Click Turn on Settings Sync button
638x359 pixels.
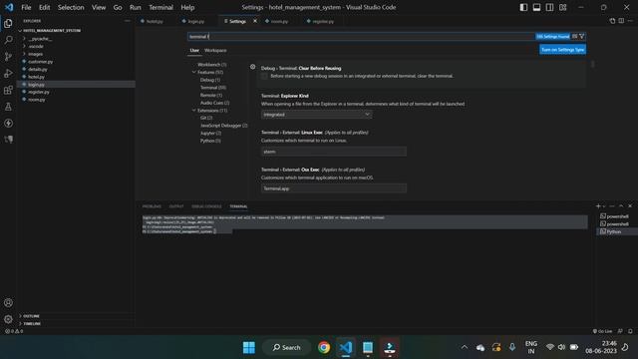click(x=562, y=50)
